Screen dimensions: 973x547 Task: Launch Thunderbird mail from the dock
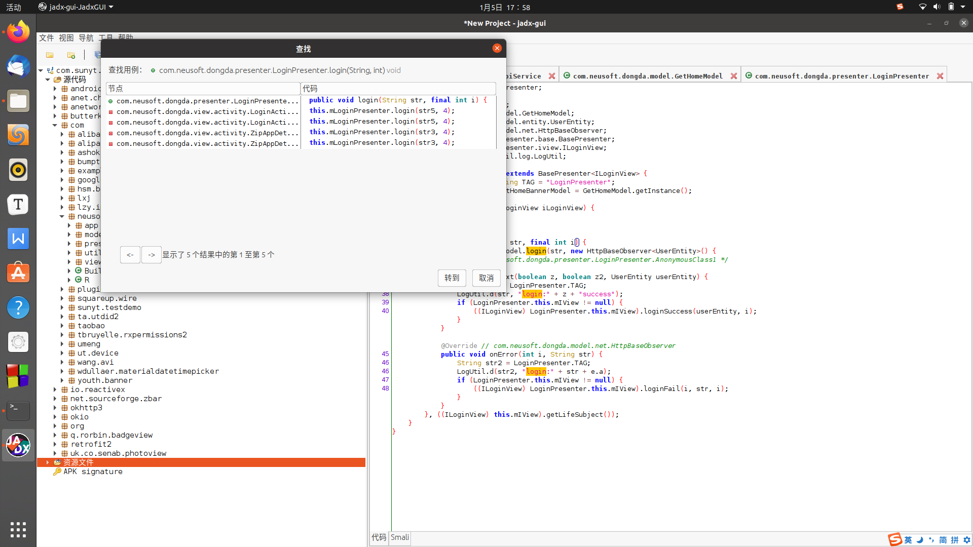tap(18, 67)
